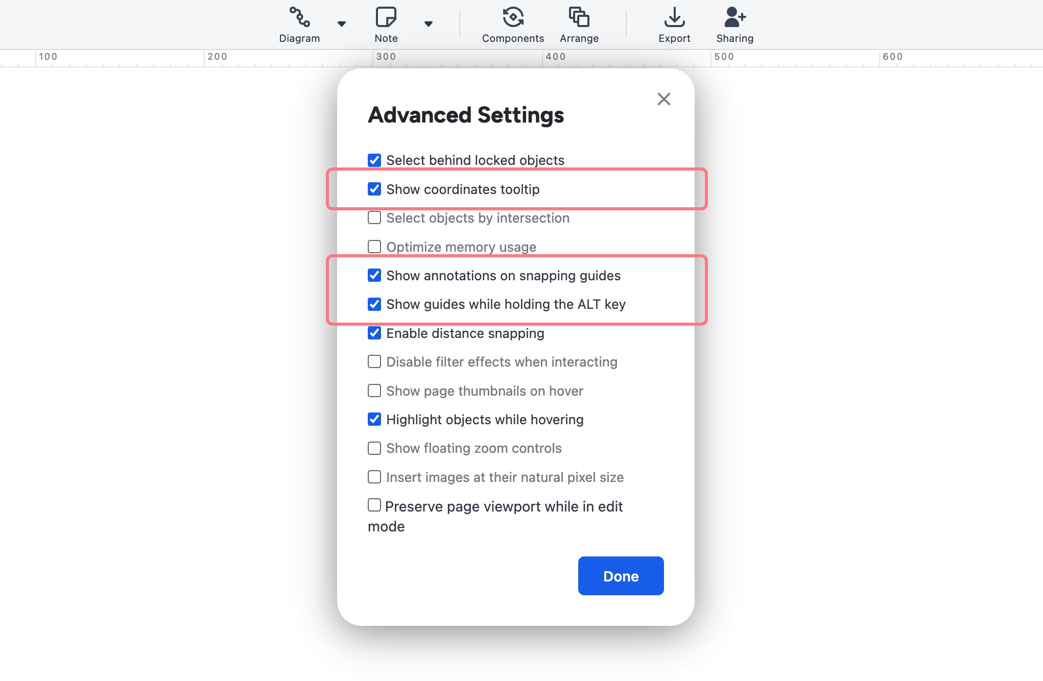Enable Optimize memory usage
The width and height of the screenshot is (1043, 681).
(x=374, y=247)
